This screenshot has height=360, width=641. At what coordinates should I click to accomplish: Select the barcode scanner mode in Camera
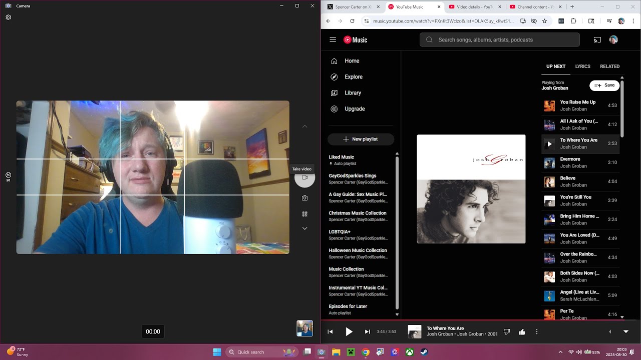[x=304, y=214]
